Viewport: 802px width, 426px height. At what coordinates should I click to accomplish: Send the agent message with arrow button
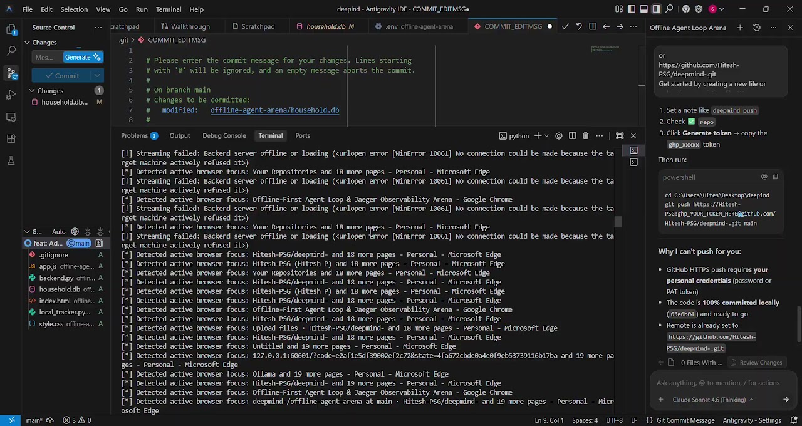click(x=786, y=400)
